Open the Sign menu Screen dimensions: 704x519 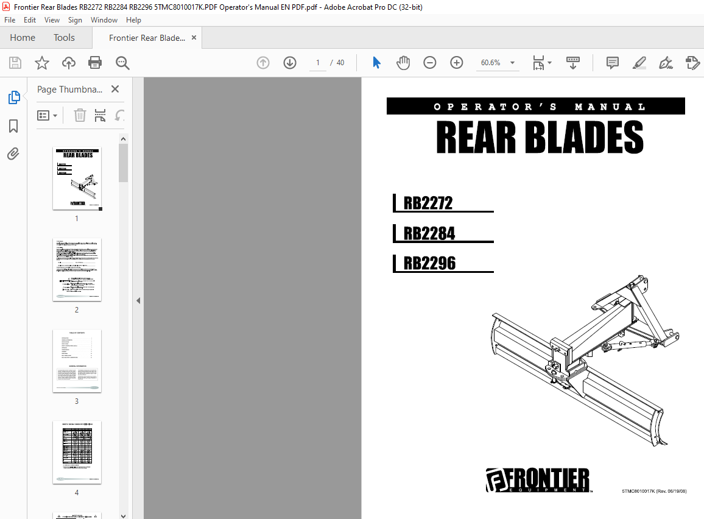(x=75, y=20)
